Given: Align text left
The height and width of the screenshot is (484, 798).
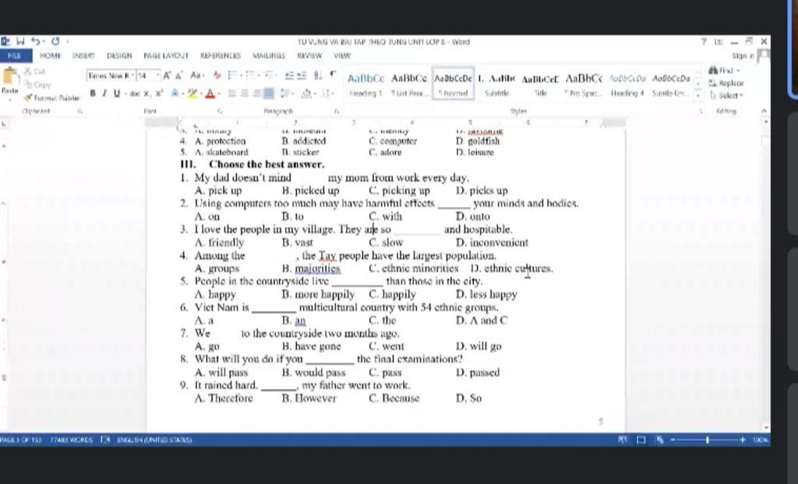Looking at the screenshot, I should click(231, 93).
